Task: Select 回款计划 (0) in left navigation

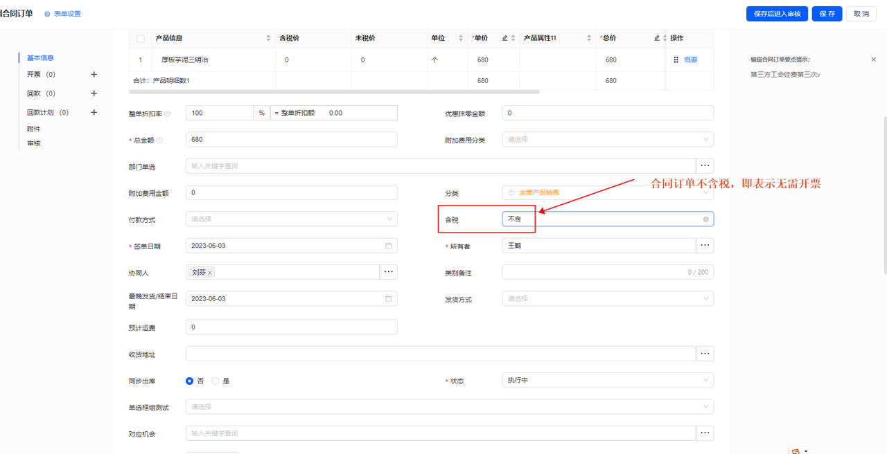Action: (x=48, y=112)
